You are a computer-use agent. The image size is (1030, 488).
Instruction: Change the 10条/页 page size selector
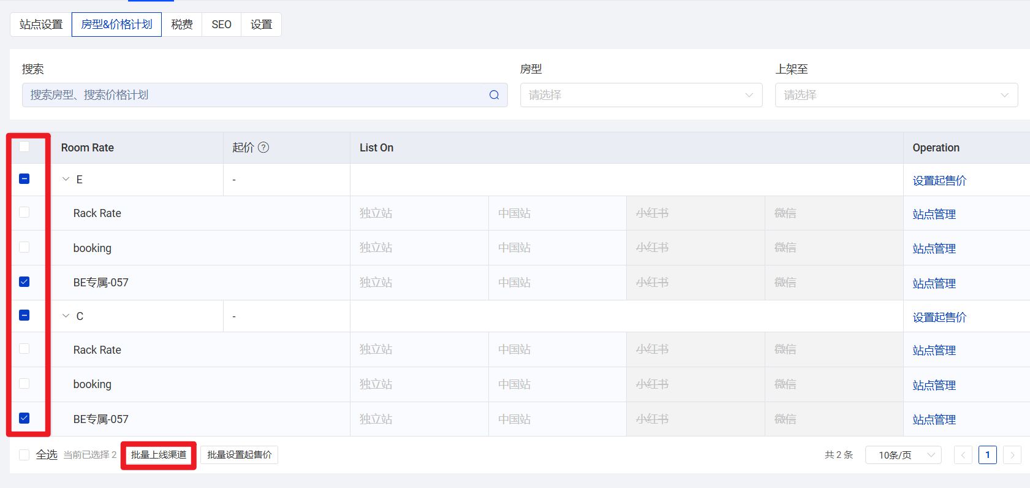(x=903, y=455)
